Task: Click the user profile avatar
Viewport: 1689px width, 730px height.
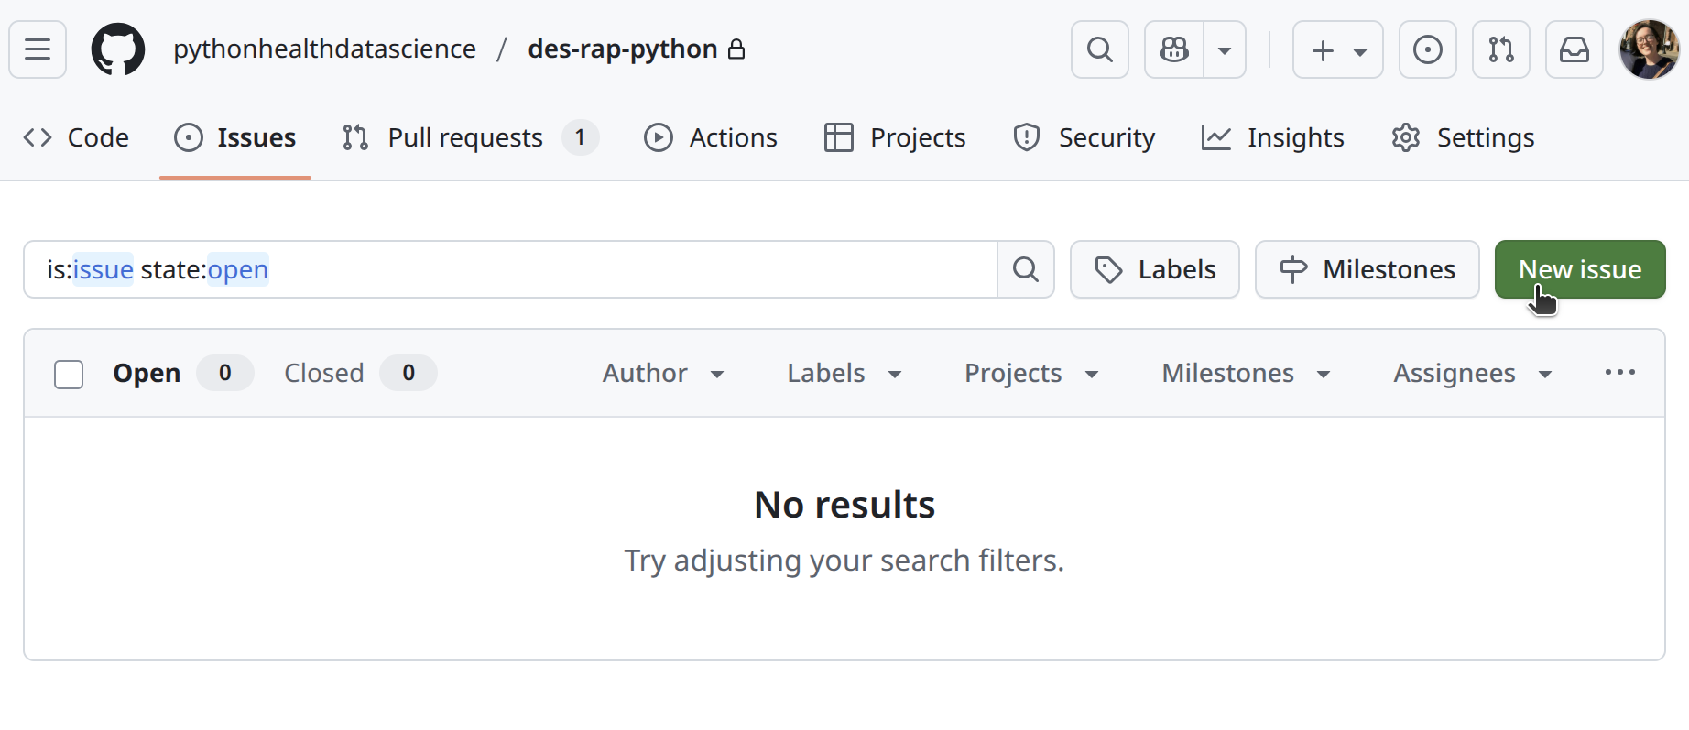Action: pyautogui.click(x=1649, y=49)
